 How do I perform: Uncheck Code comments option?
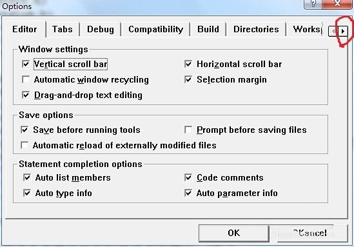click(x=188, y=177)
